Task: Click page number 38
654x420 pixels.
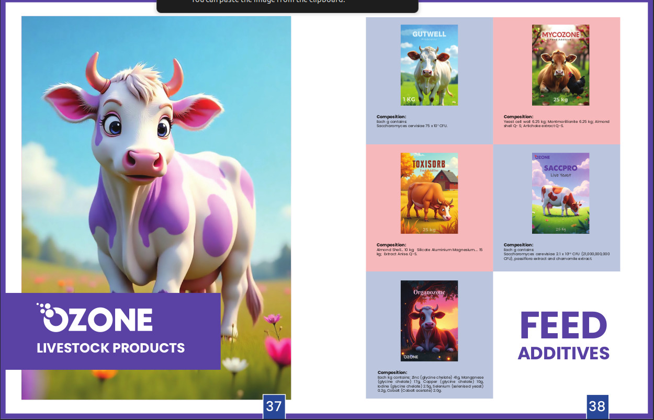Action: tap(597, 406)
